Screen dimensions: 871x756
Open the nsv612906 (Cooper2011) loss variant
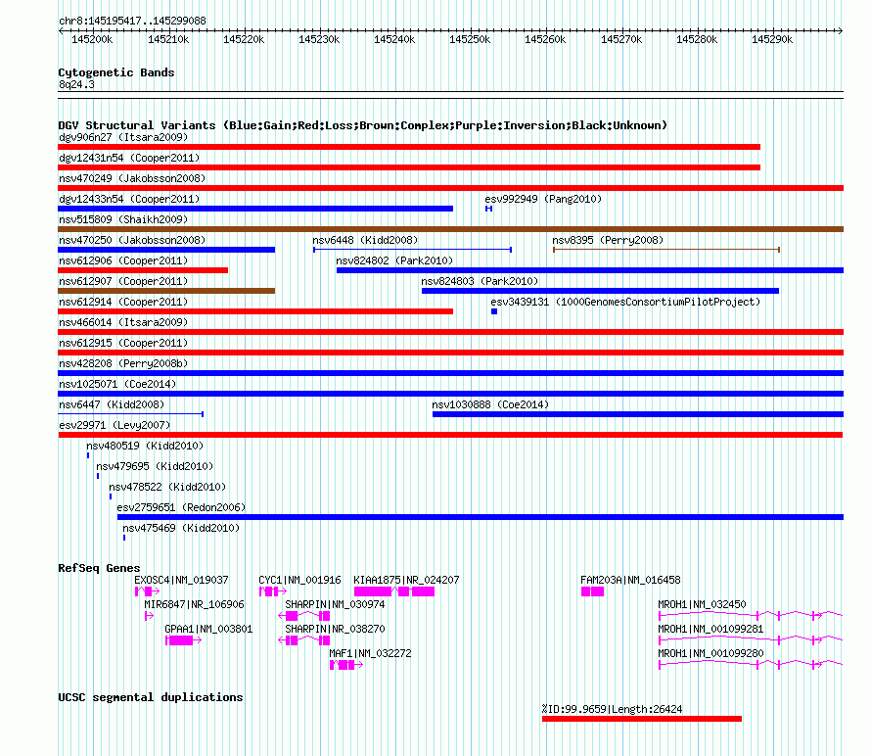[143, 270]
